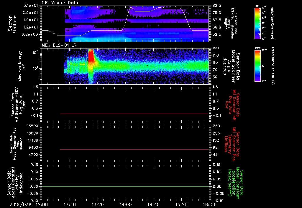Click the red 'MU Scanner Inh Raw Data' label

click(232, 105)
